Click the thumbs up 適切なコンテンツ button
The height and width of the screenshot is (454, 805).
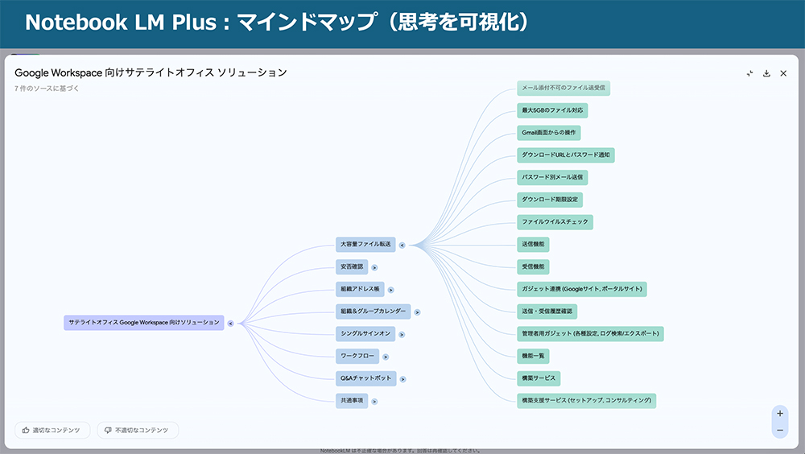[x=52, y=431]
